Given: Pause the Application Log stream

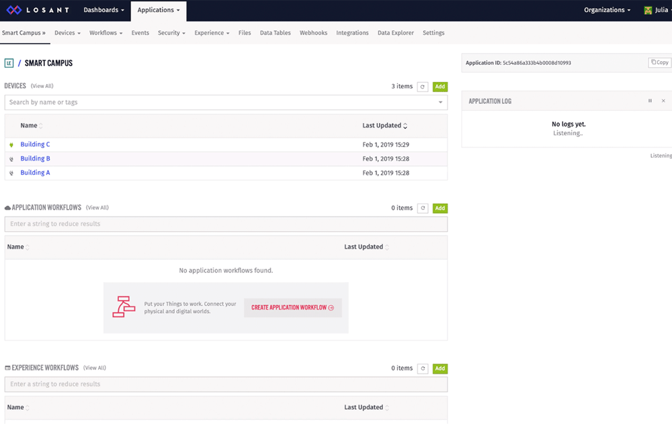Looking at the screenshot, I should 650,101.
